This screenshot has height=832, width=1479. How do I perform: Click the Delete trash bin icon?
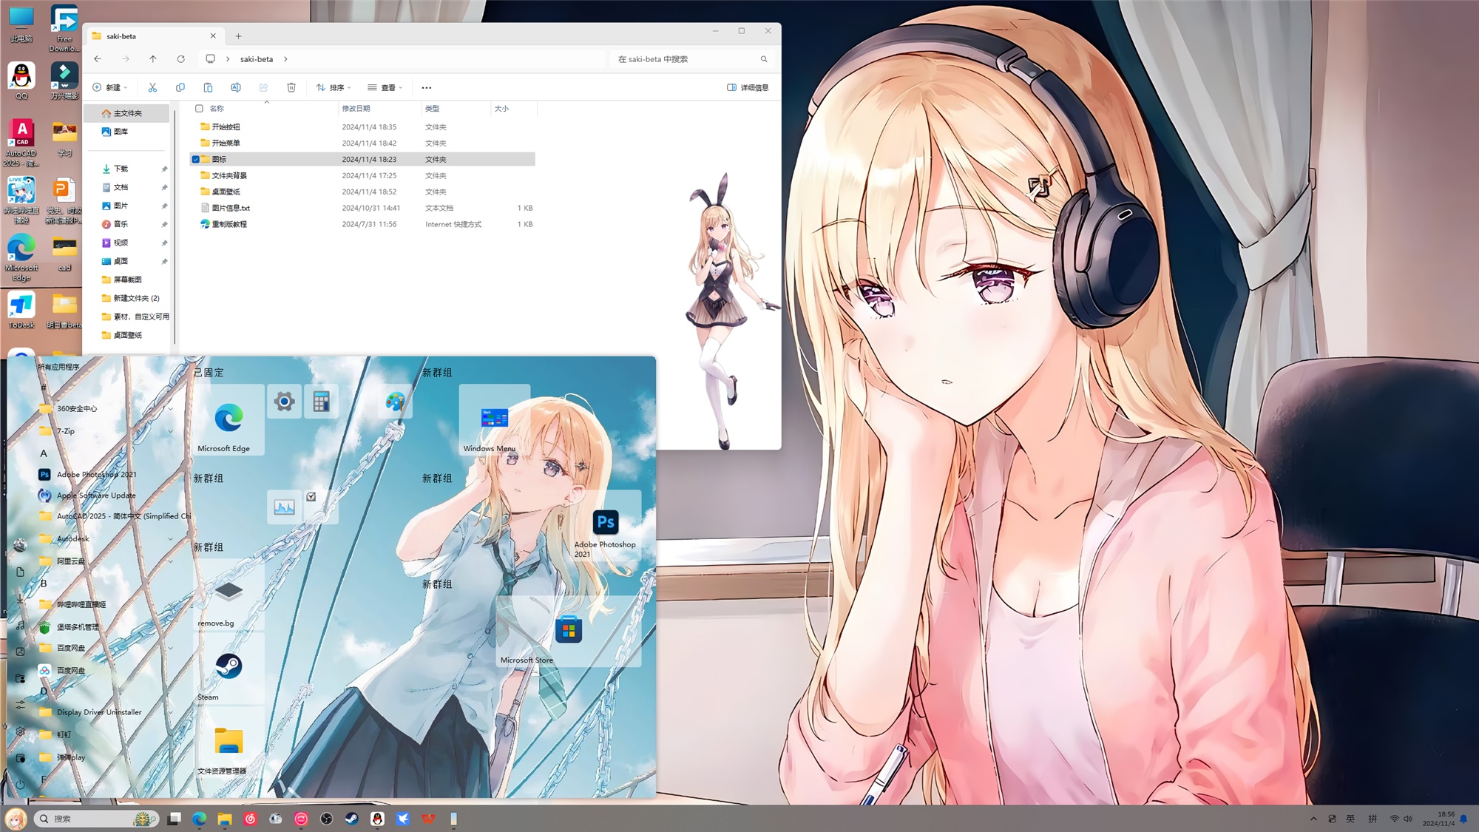(291, 87)
